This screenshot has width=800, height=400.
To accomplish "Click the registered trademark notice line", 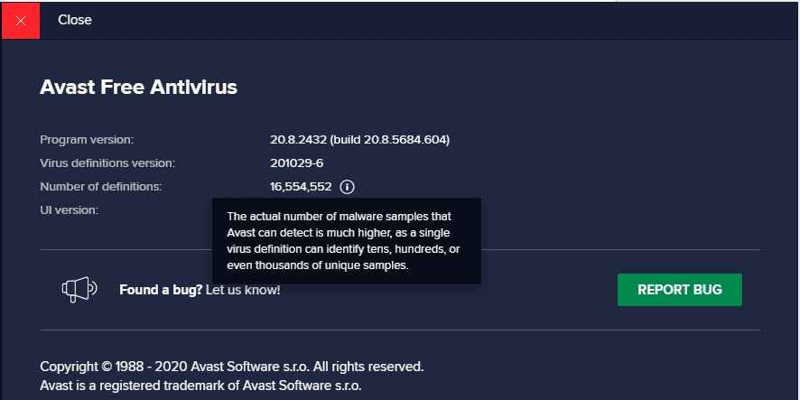I will (201, 386).
